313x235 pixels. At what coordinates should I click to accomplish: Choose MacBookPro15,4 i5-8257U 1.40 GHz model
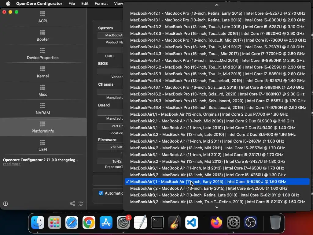tap(217, 80)
